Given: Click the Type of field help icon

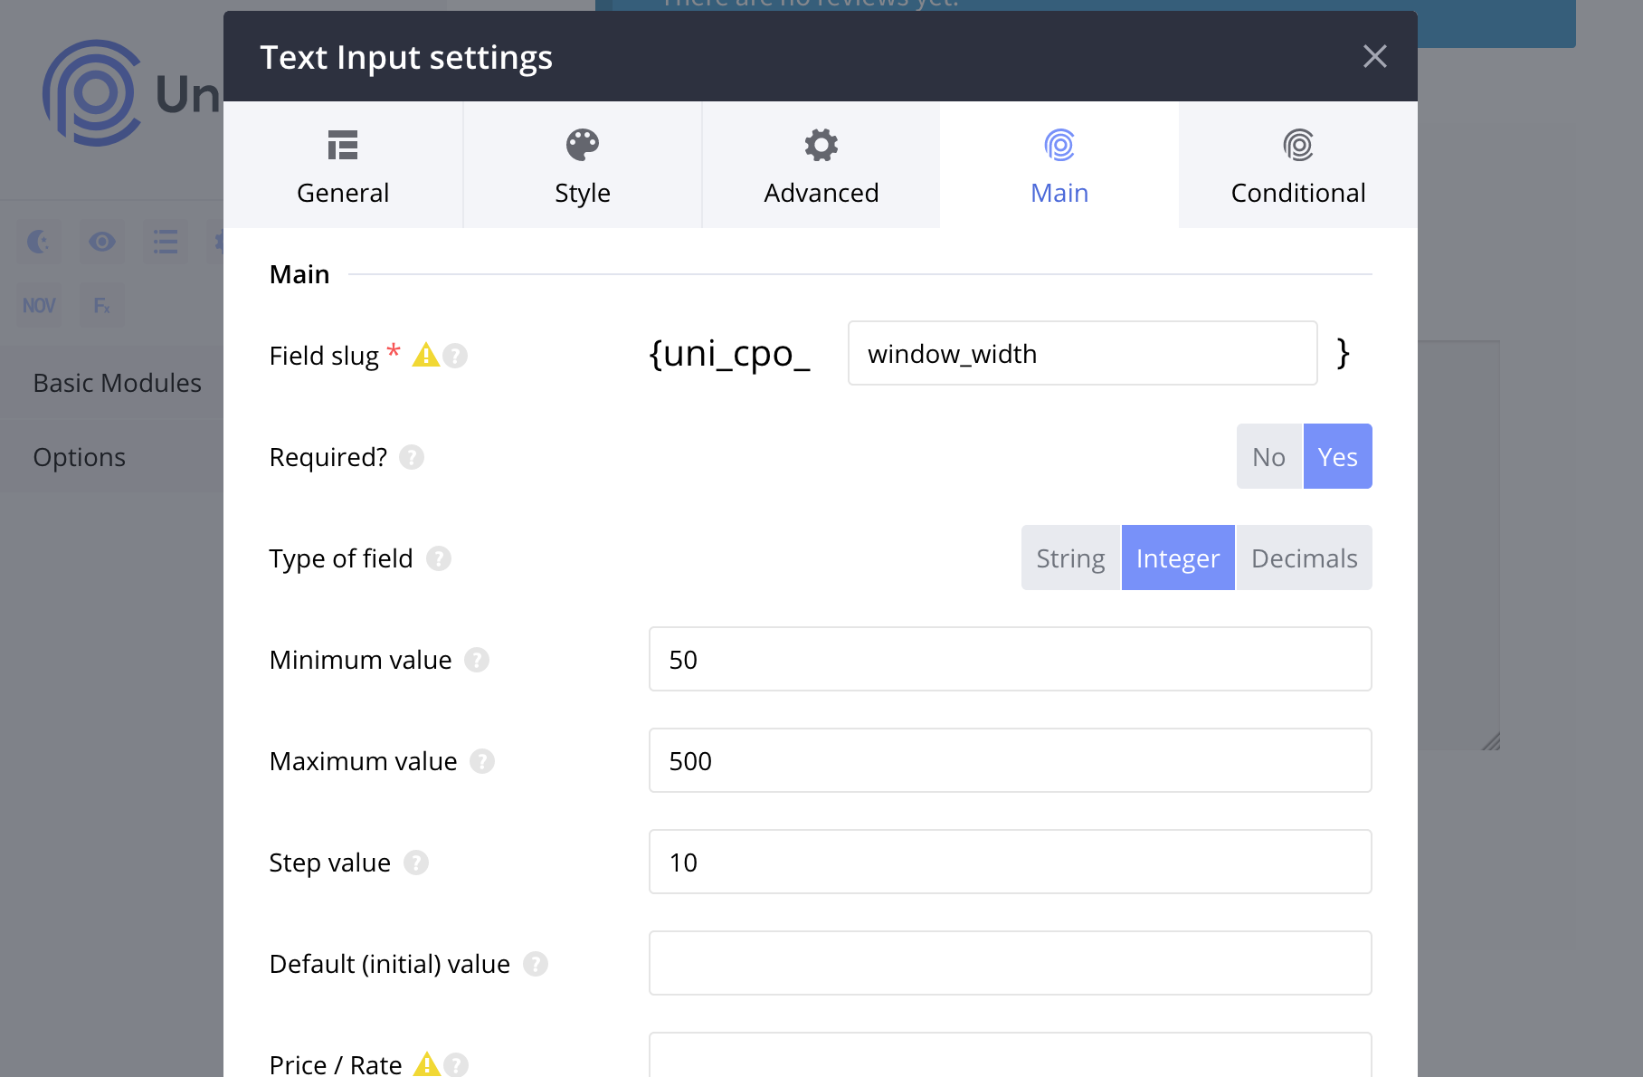Looking at the screenshot, I should [x=439, y=558].
